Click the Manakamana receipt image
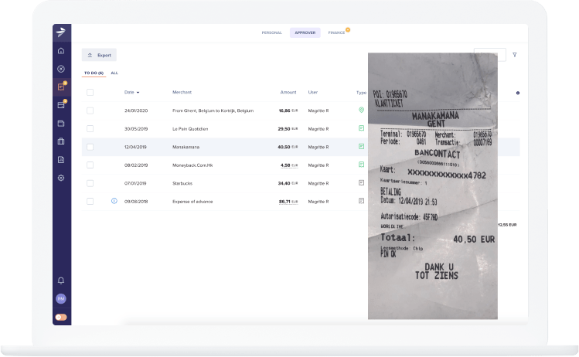 [432, 185]
